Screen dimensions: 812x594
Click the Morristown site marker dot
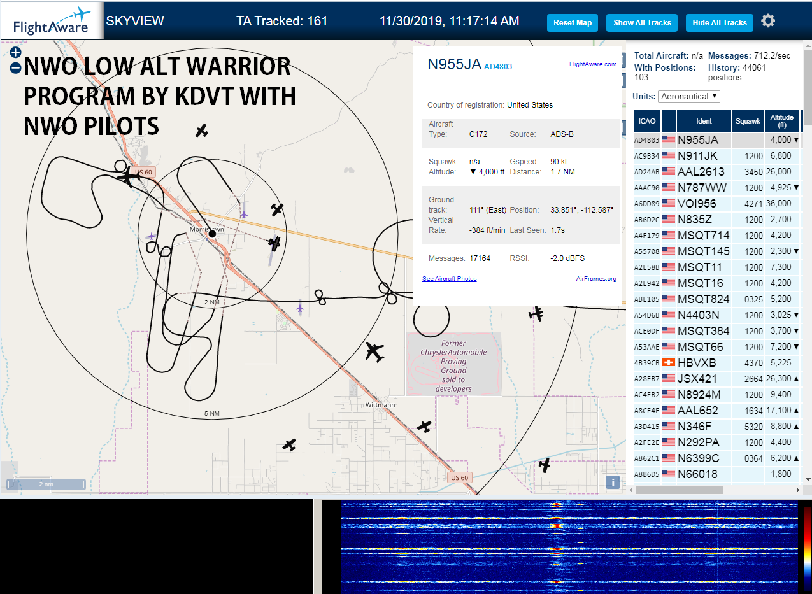click(212, 234)
